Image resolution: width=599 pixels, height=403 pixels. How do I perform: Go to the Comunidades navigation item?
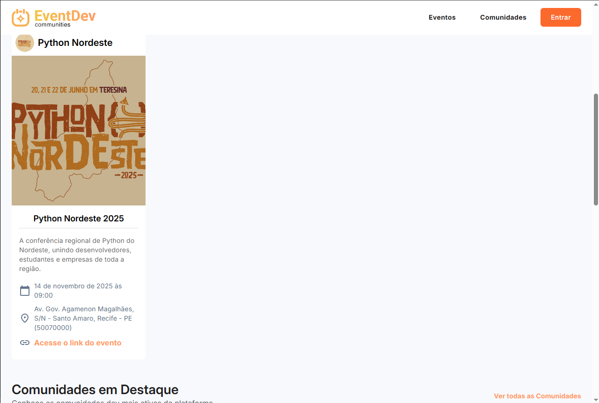click(x=503, y=17)
